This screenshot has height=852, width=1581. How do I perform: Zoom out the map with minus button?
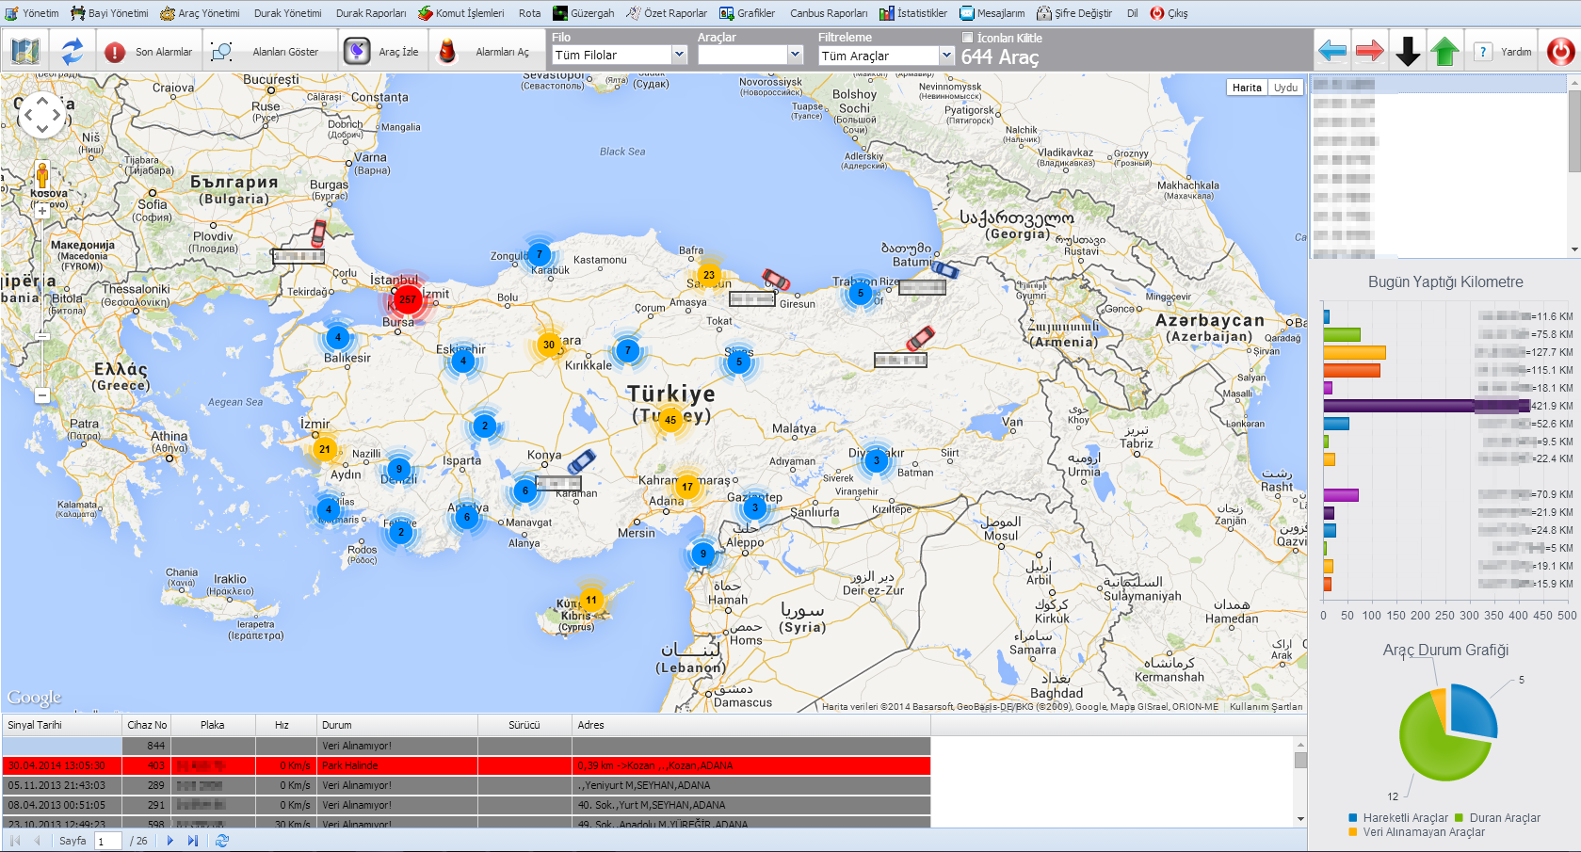[x=42, y=395]
